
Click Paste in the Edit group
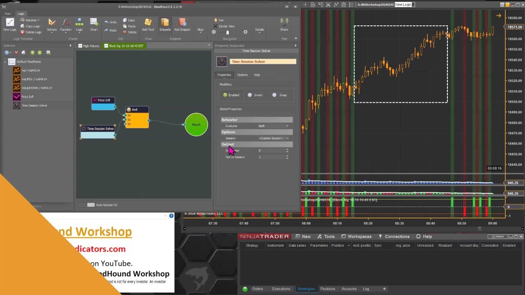point(129,26)
